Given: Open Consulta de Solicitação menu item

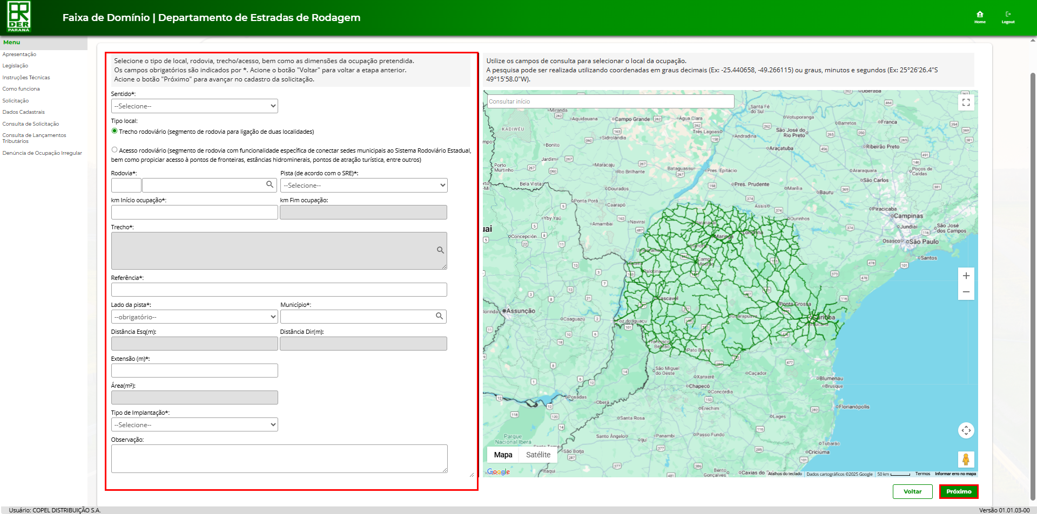Looking at the screenshot, I should (x=31, y=124).
